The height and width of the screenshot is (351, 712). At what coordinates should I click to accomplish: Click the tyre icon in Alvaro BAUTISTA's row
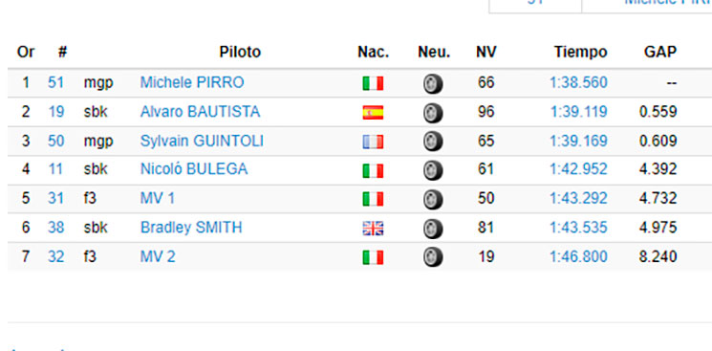[433, 113]
